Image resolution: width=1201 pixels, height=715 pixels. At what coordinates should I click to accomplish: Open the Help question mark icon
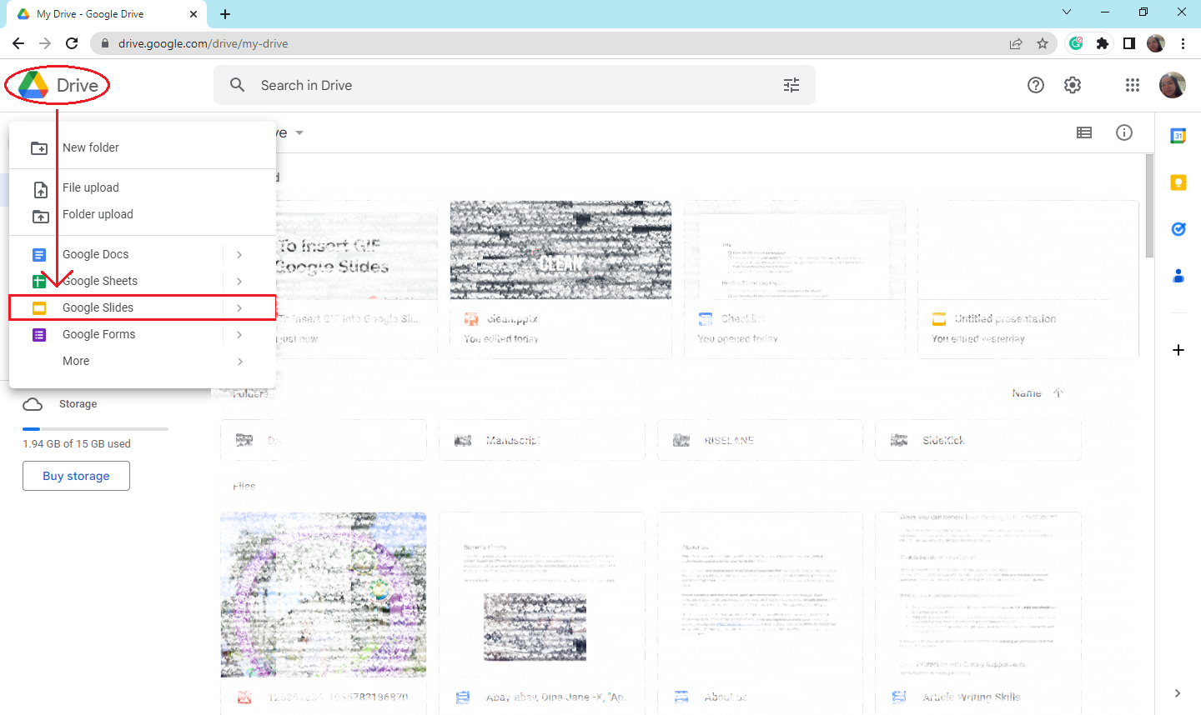click(1036, 85)
